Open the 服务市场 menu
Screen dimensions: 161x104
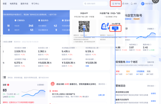pos(24,4)
